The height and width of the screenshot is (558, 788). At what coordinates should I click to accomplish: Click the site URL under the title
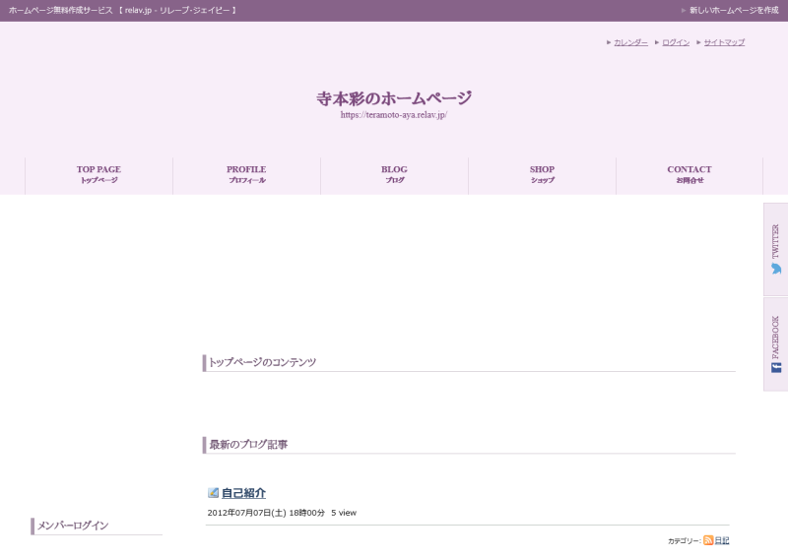[x=394, y=115]
